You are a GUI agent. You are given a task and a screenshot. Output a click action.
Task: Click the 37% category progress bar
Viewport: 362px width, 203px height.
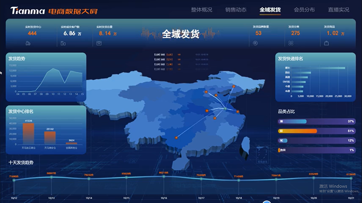(292, 121)
